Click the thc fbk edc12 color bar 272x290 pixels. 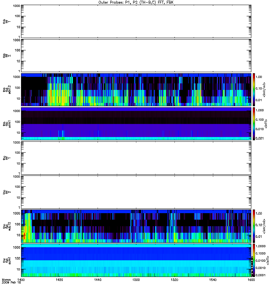[254, 226]
